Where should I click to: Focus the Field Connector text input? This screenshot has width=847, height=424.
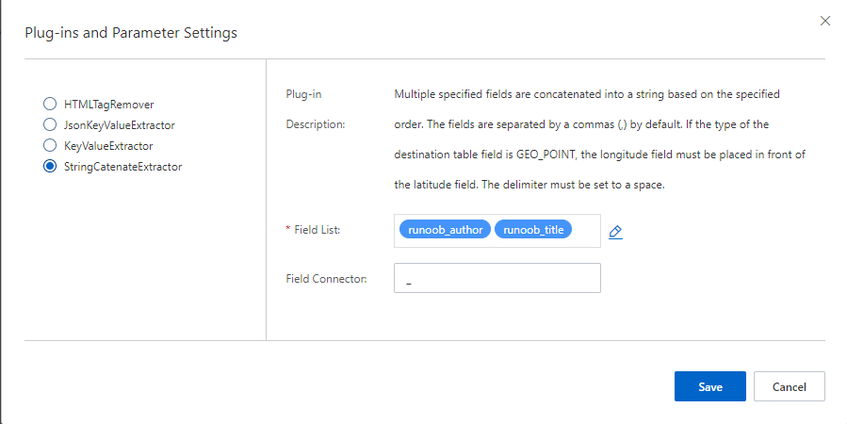[497, 279]
